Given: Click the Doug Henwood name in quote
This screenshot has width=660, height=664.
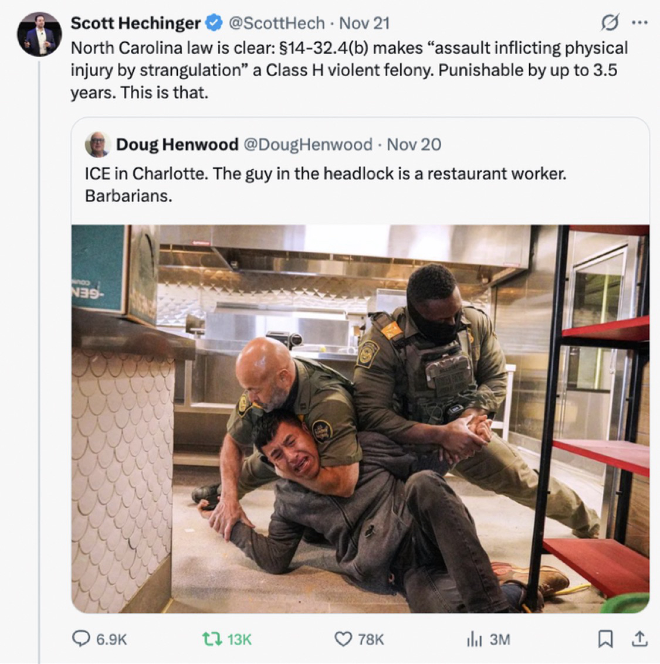Looking at the screenshot, I should coord(177,144).
